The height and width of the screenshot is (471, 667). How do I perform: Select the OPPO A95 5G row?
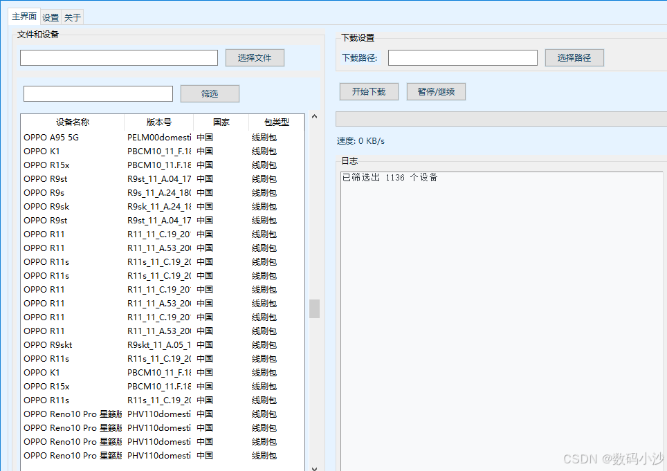pos(163,138)
